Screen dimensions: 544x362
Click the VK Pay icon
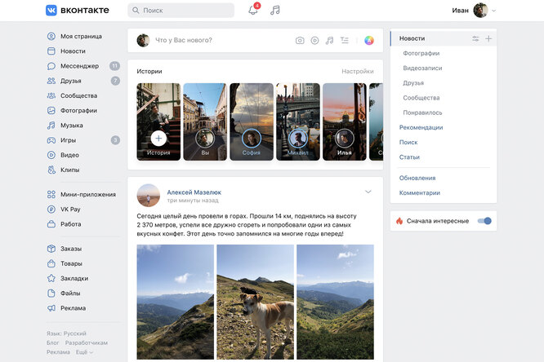[51, 210]
